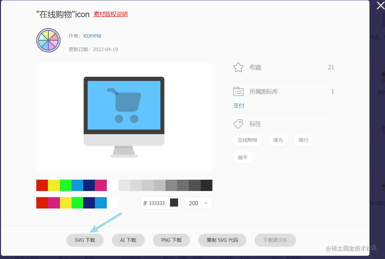
Task: Click the PNG 下载 button
Action: point(171,240)
